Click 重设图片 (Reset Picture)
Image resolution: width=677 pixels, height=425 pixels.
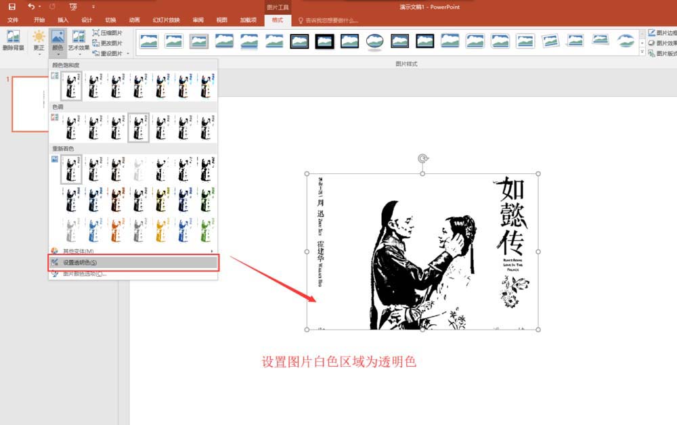click(x=108, y=53)
